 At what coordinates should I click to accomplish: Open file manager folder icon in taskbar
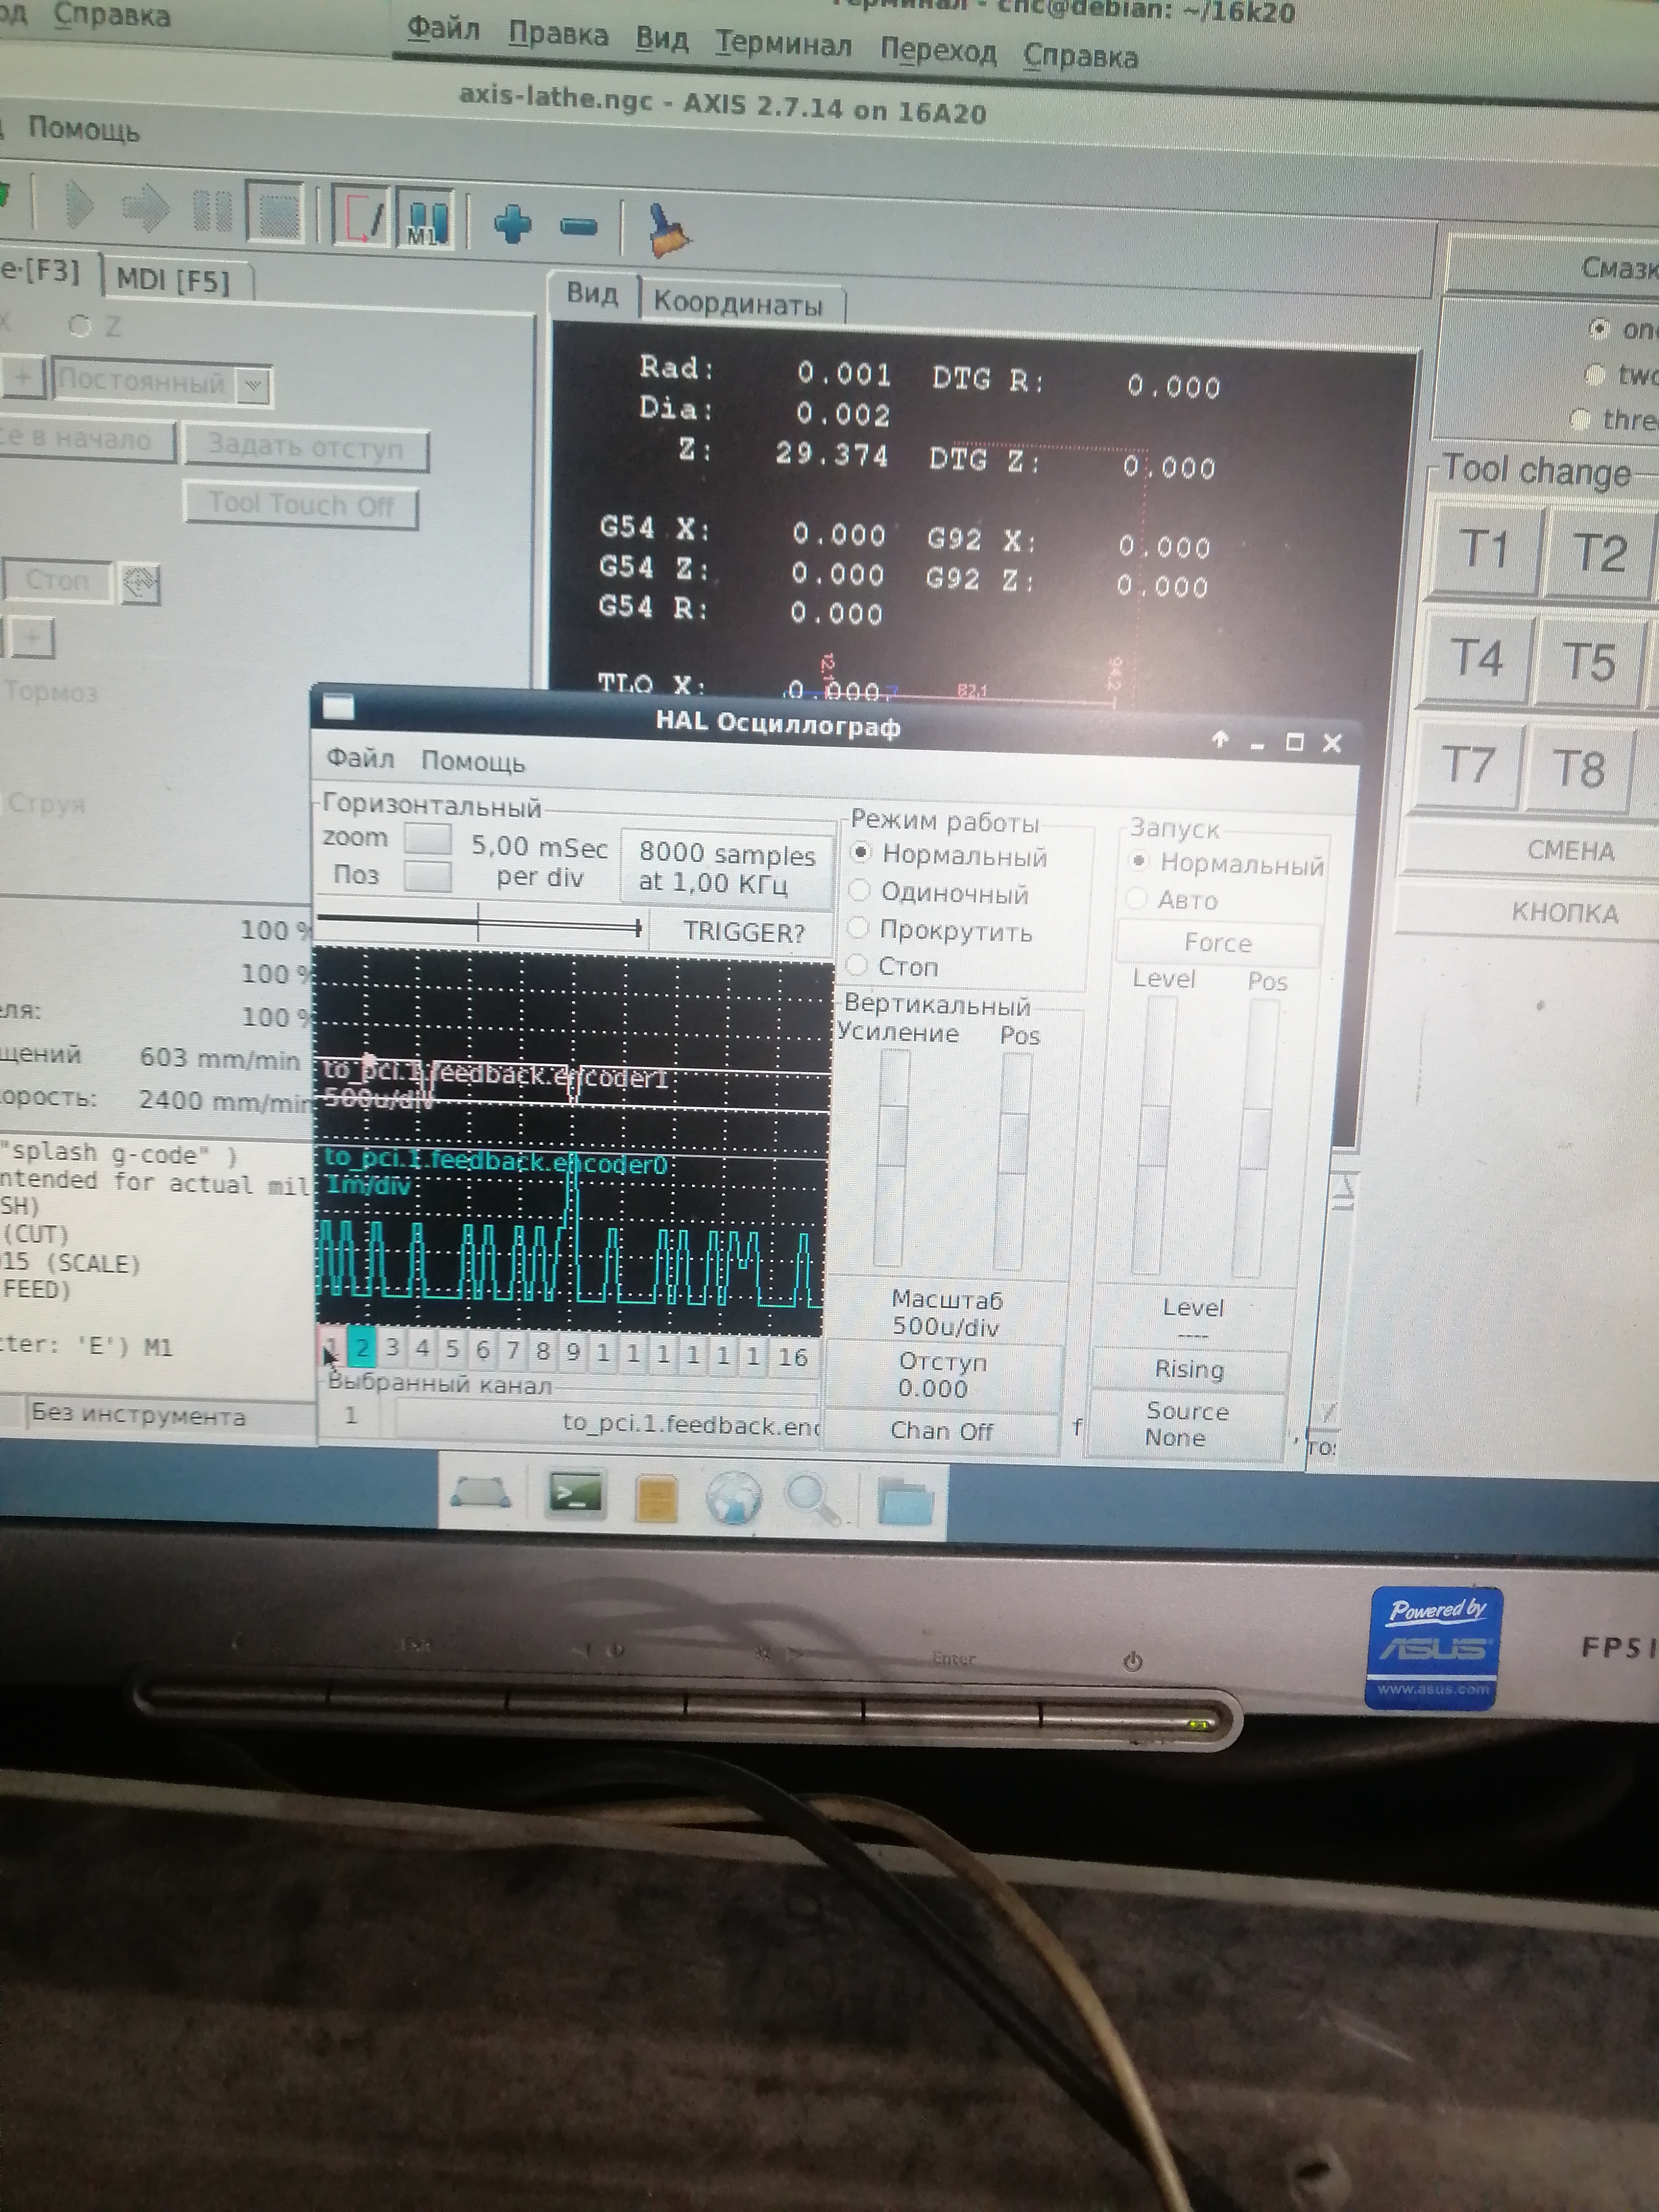tap(905, 1502)
